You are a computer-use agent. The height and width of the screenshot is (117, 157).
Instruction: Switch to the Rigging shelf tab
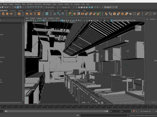(21, 11)
